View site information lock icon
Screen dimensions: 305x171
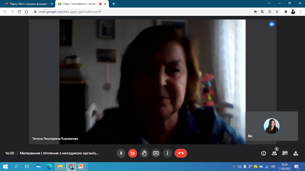(x=35, y=12)
